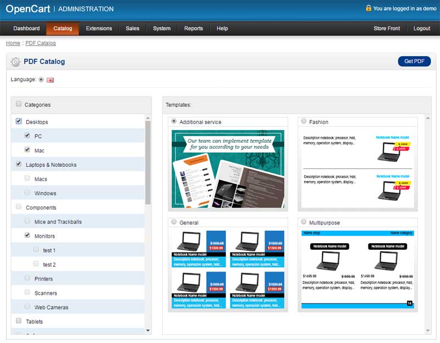Click the PDF Catalog breadcrumb link

pyautogui.click(x=40, y=43)
